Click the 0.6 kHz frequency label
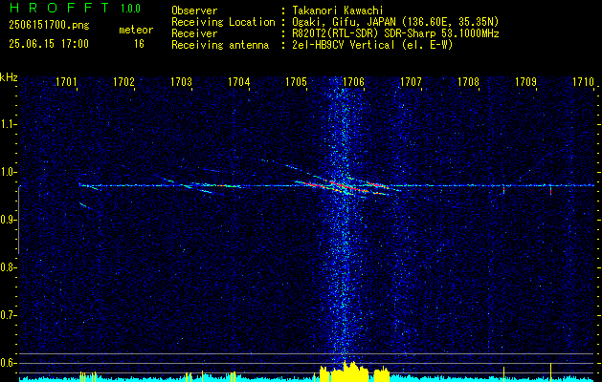The height and width of the screenshot is (382, 602). click(9, 363)
